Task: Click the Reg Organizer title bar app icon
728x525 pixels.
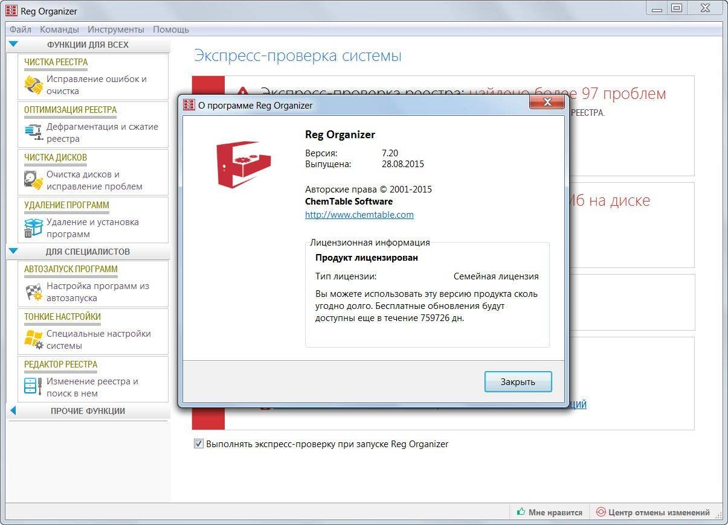Action: (11, 11)
